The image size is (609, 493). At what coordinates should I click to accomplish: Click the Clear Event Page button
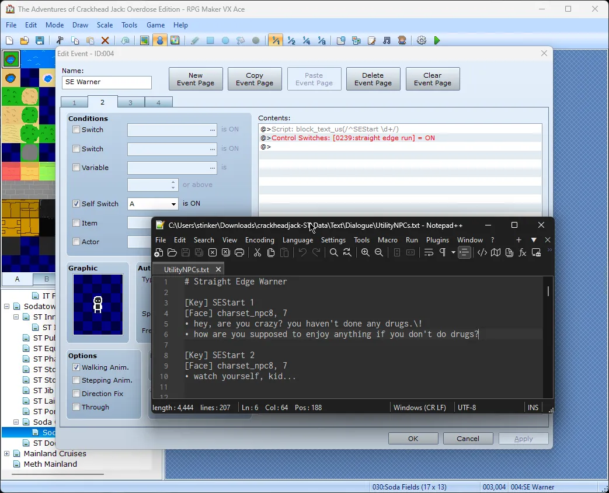(x=433, y=79)
